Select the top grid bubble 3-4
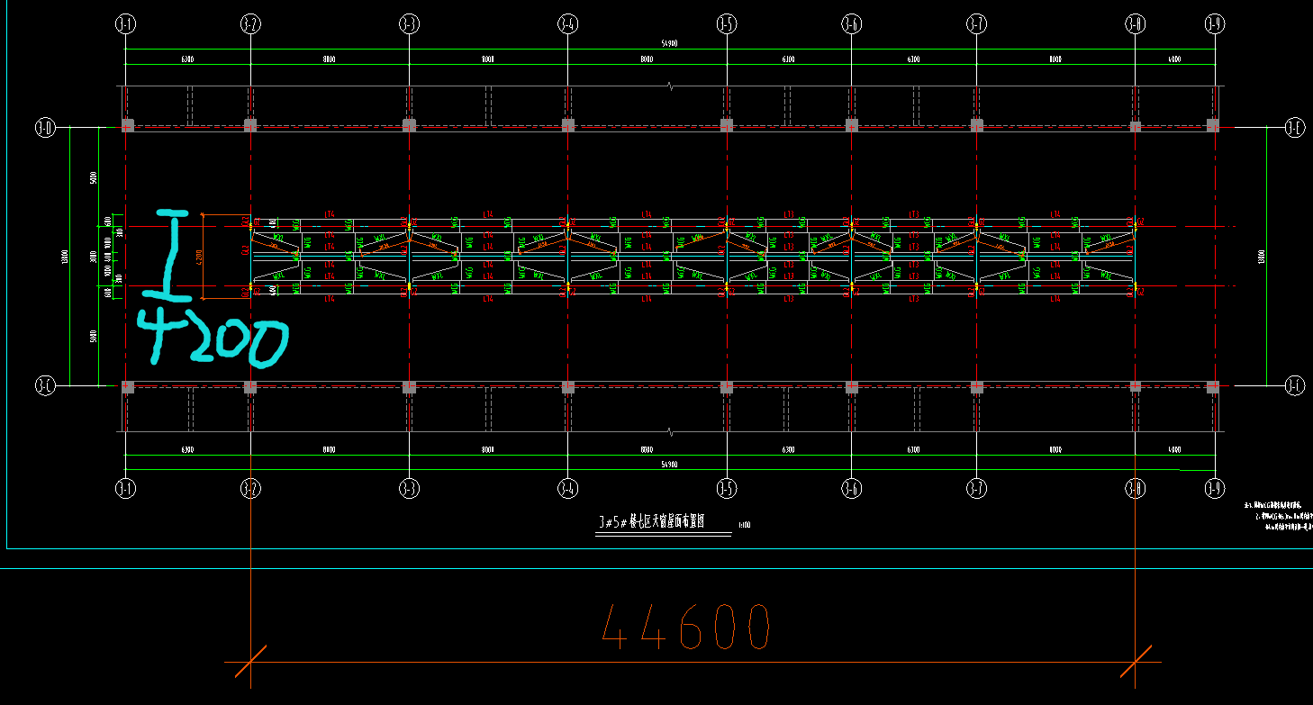This screenshot has height=705, width=1313. 567,24
